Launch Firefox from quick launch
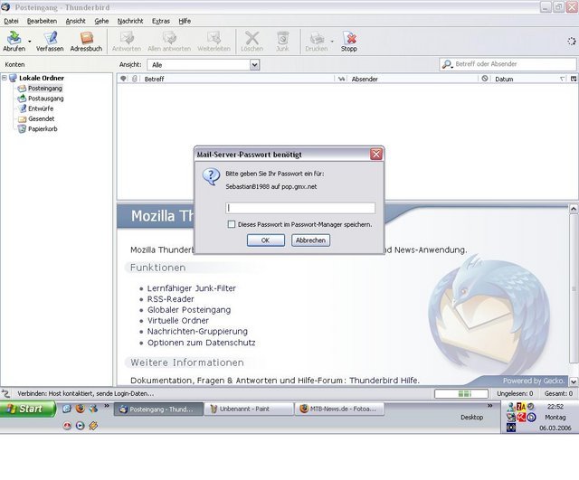579x480 pixels. [80, 409]
